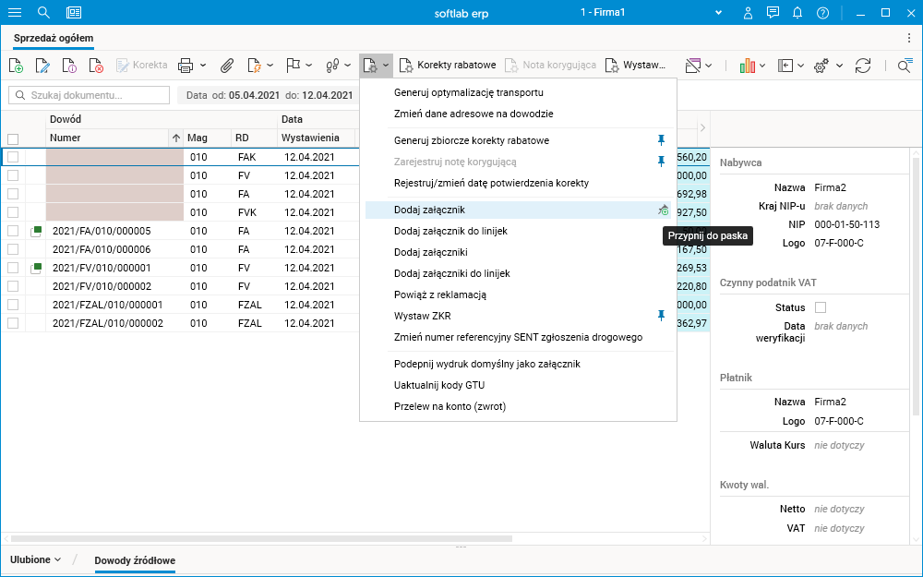Click the printer icon in toolbar
The image size is (923, 577).
[186, 66]
